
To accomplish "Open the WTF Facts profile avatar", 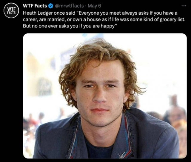I will 11,10.
